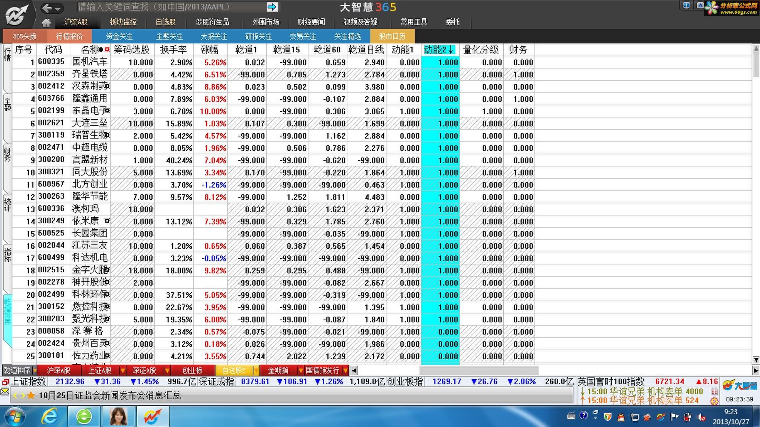Image resolution: width=760 pixels, height=427 pixels.
Task: Click the horizontal scrollbar left arrow
Action: [x=354, y=370]
